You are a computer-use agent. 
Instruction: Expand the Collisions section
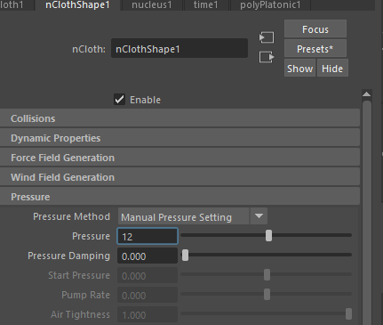[x=180, y=118]
